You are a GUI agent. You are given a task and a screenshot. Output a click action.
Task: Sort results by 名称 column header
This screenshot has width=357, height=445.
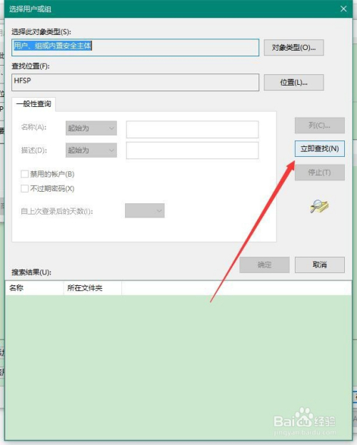pyautogui.click(x=35, y=288)
